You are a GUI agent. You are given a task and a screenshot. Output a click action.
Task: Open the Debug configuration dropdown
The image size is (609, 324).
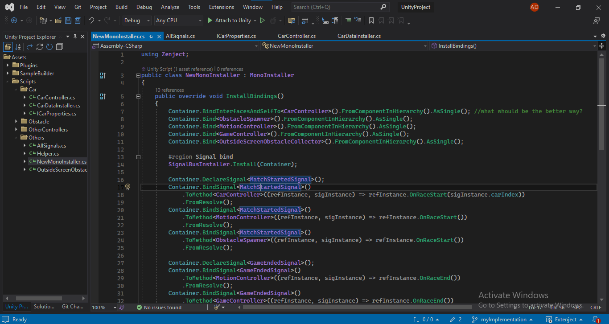tap(137, 21)
